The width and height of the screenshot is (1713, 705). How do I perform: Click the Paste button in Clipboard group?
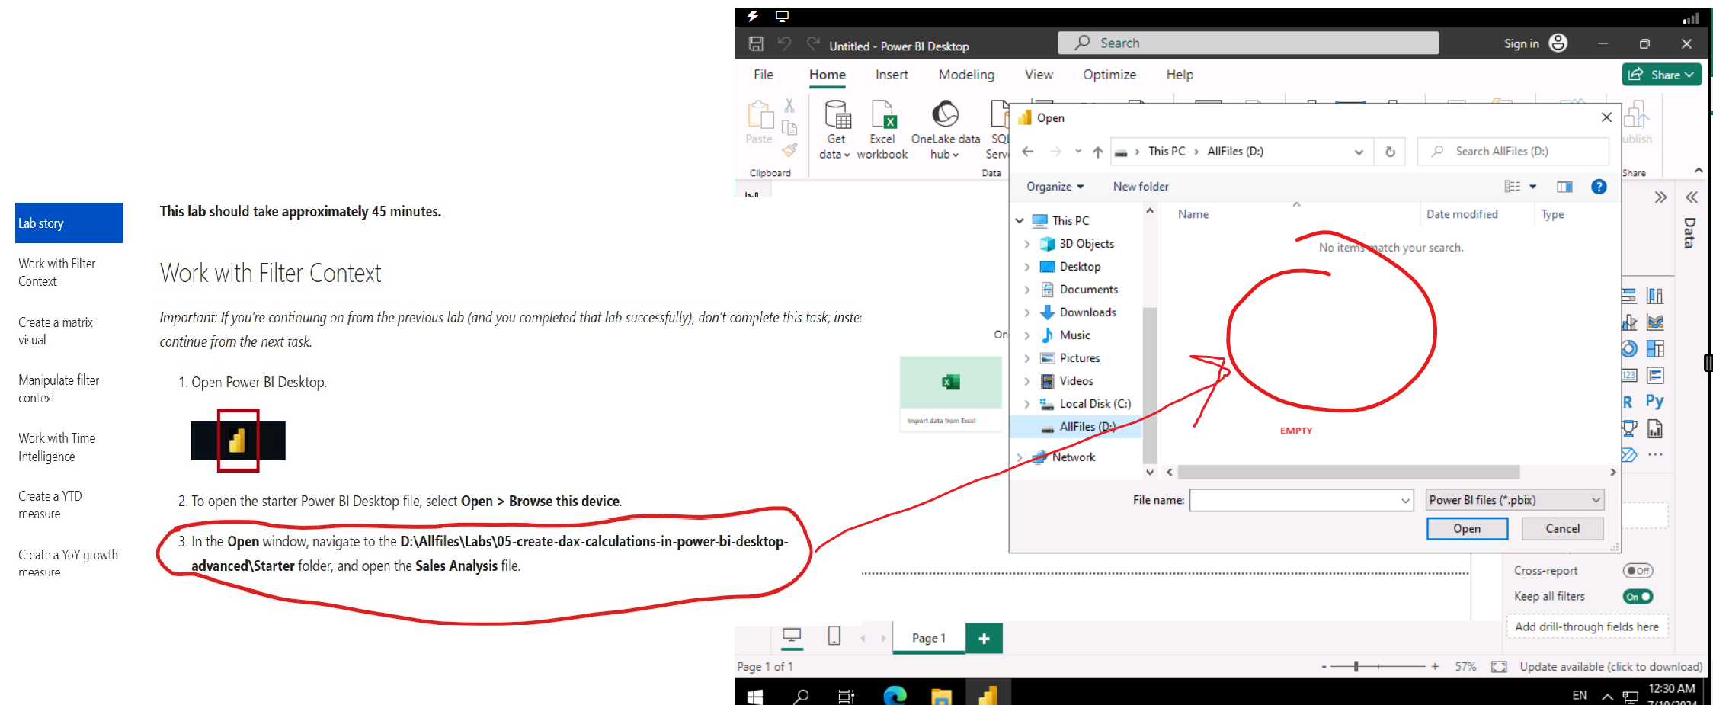click(760, 122)
